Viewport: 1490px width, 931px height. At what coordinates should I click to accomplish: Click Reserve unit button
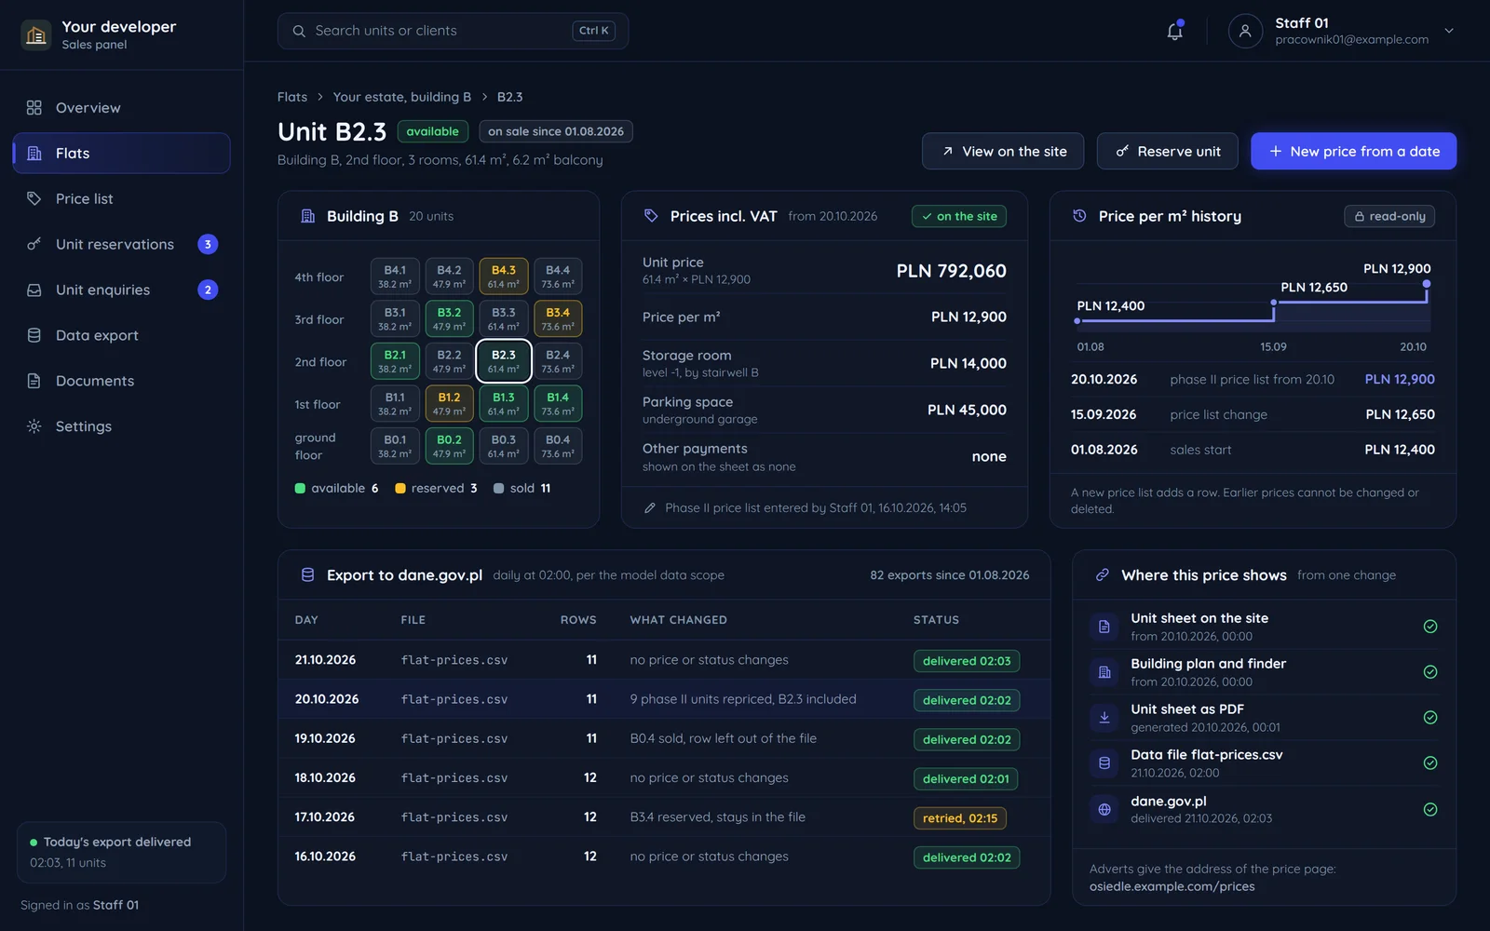tap(1168, 151)
